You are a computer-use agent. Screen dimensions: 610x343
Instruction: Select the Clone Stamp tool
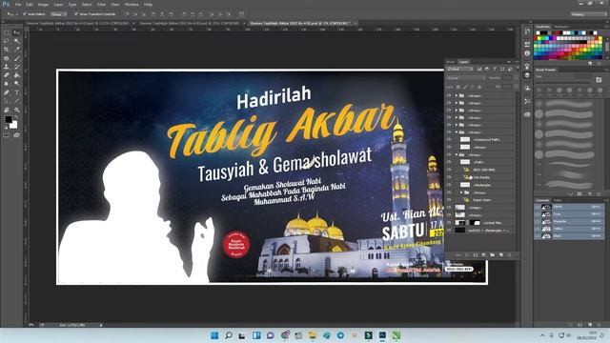tap(7, 67)
